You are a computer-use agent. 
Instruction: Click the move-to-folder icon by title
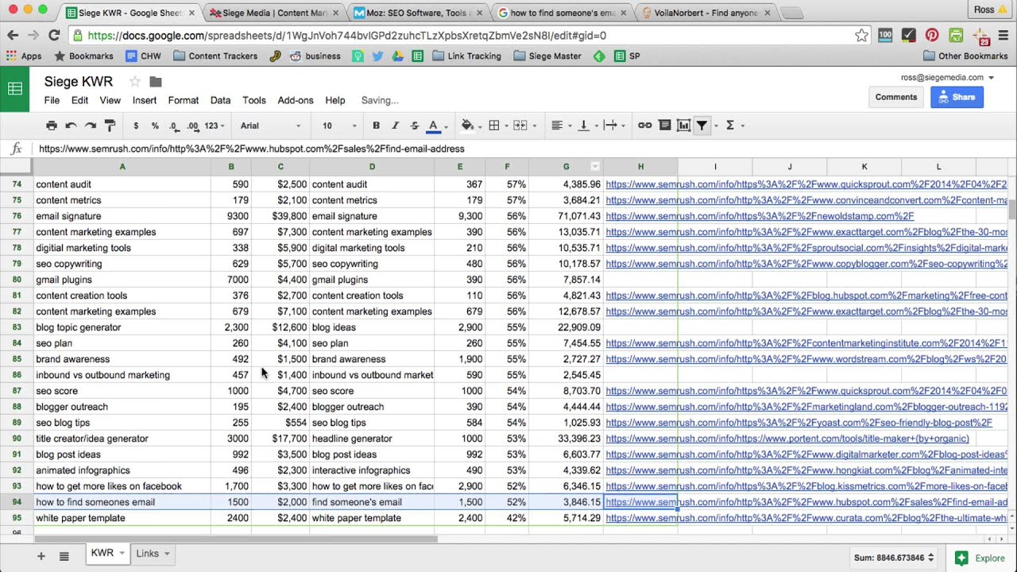tap(156, 81)
